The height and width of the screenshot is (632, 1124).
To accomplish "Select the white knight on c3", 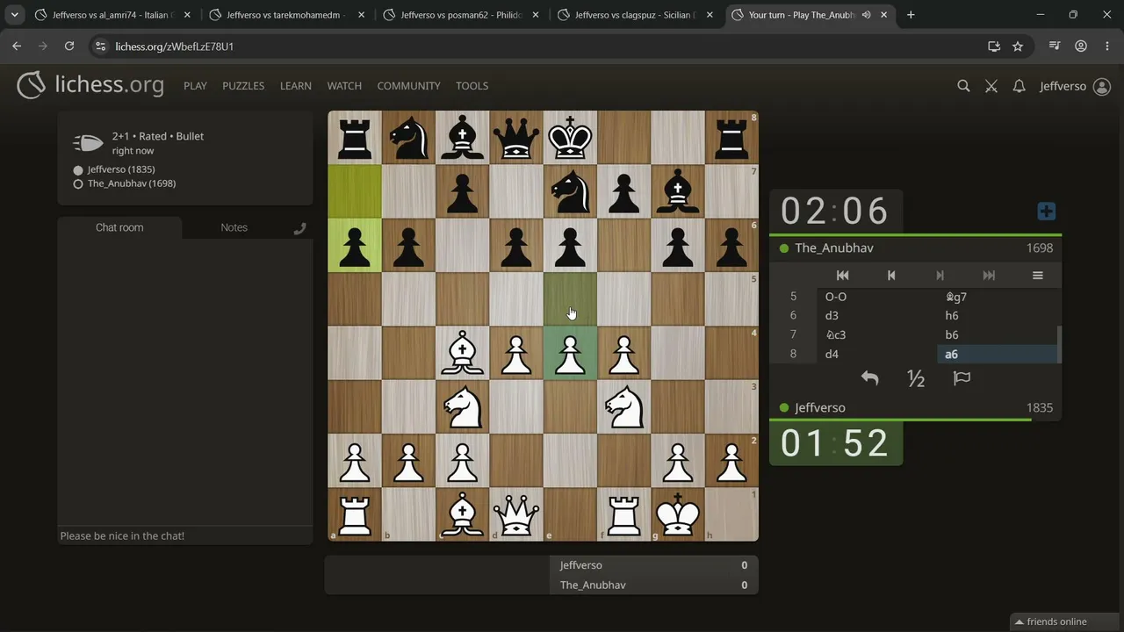I will tap(463, 406).
